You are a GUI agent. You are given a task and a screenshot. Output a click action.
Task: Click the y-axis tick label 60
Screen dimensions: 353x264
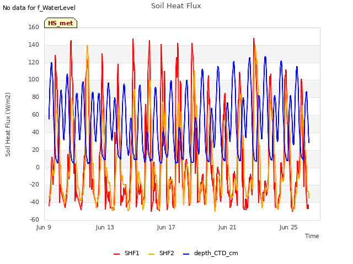35,114
